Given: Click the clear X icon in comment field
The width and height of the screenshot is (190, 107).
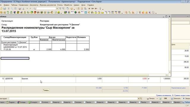Looking at the screenshot, I should 139,99.
